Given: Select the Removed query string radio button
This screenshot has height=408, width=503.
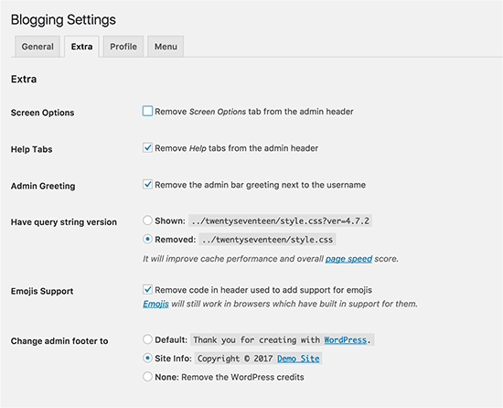Looking at the screenshot, I should coord(147,239).
